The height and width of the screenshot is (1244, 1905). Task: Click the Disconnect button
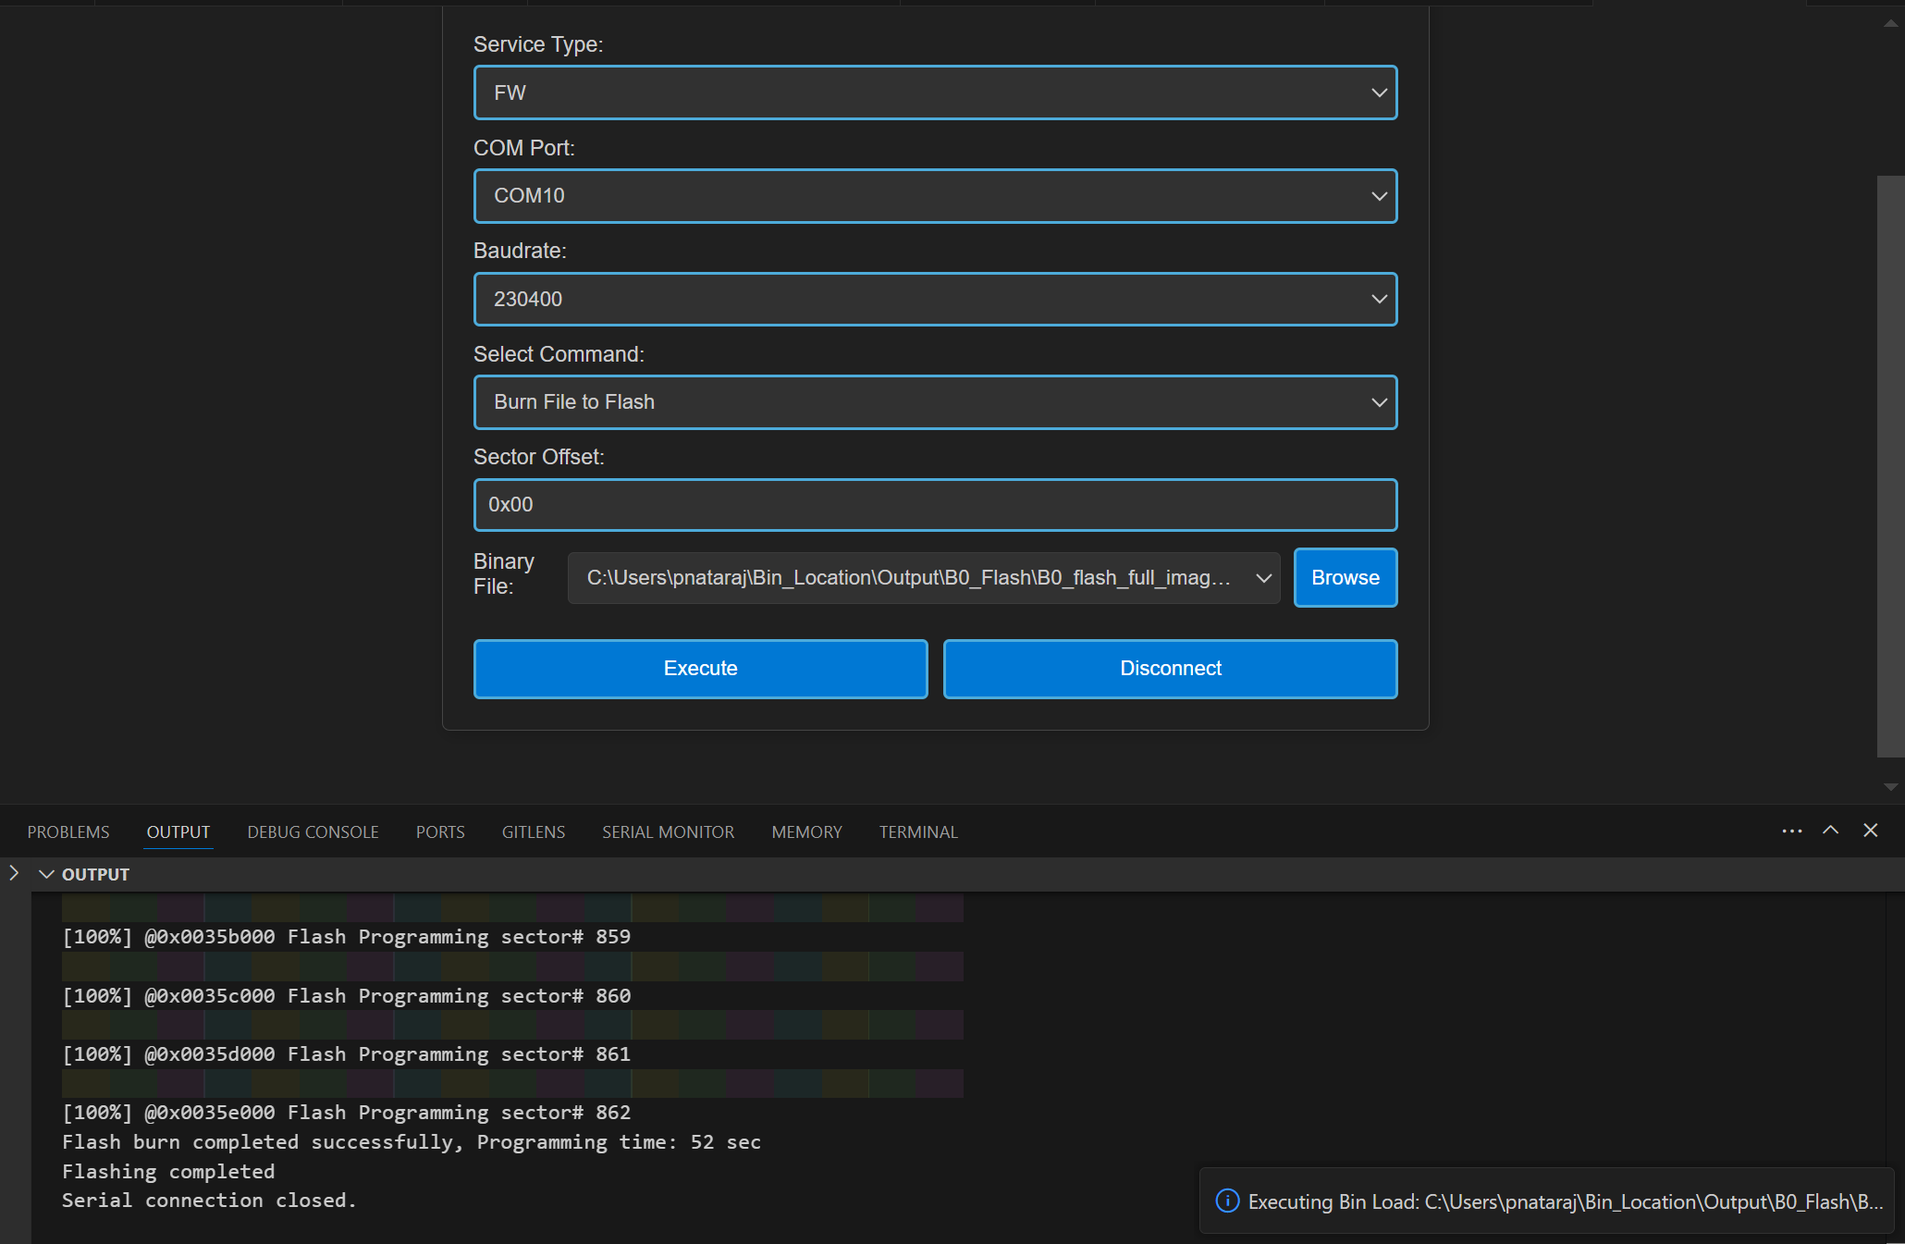[1170, 669]
